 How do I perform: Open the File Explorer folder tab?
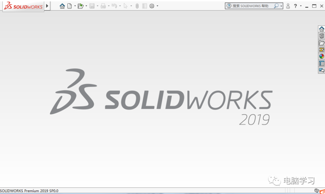point(322,43)
